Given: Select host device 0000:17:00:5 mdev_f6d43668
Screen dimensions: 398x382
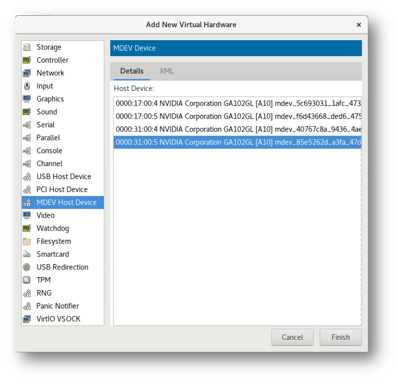Looking at the screenshot, I should point(237,116).
